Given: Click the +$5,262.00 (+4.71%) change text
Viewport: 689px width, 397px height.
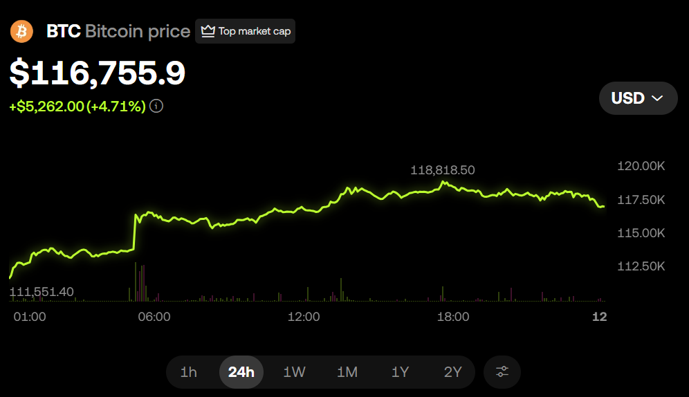Looking at the screenshot, I should pyautogui.click(x=77, y=107).
